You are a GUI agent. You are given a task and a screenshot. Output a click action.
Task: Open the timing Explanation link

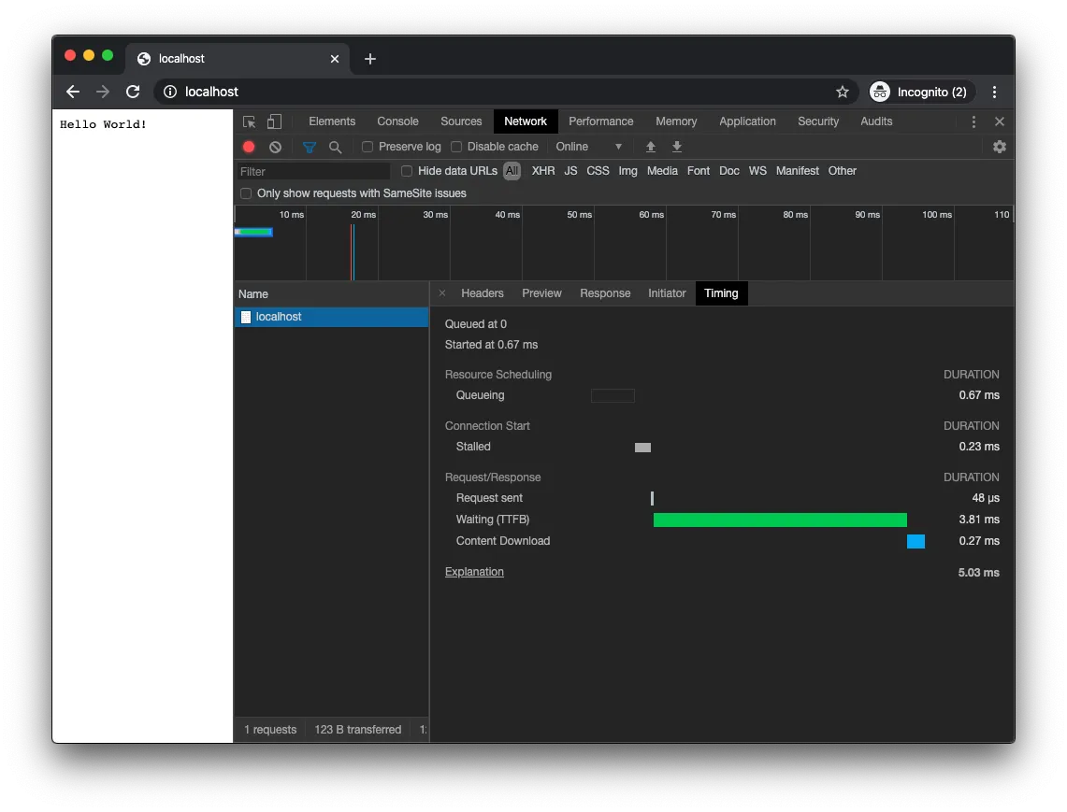(x=474, y=572)
